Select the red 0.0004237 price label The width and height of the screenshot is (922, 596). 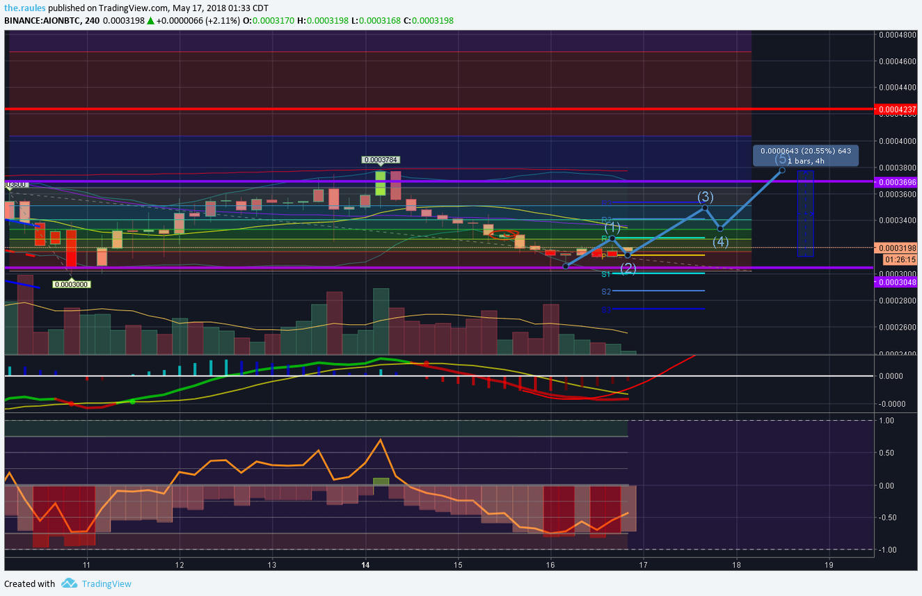(897, 110)
